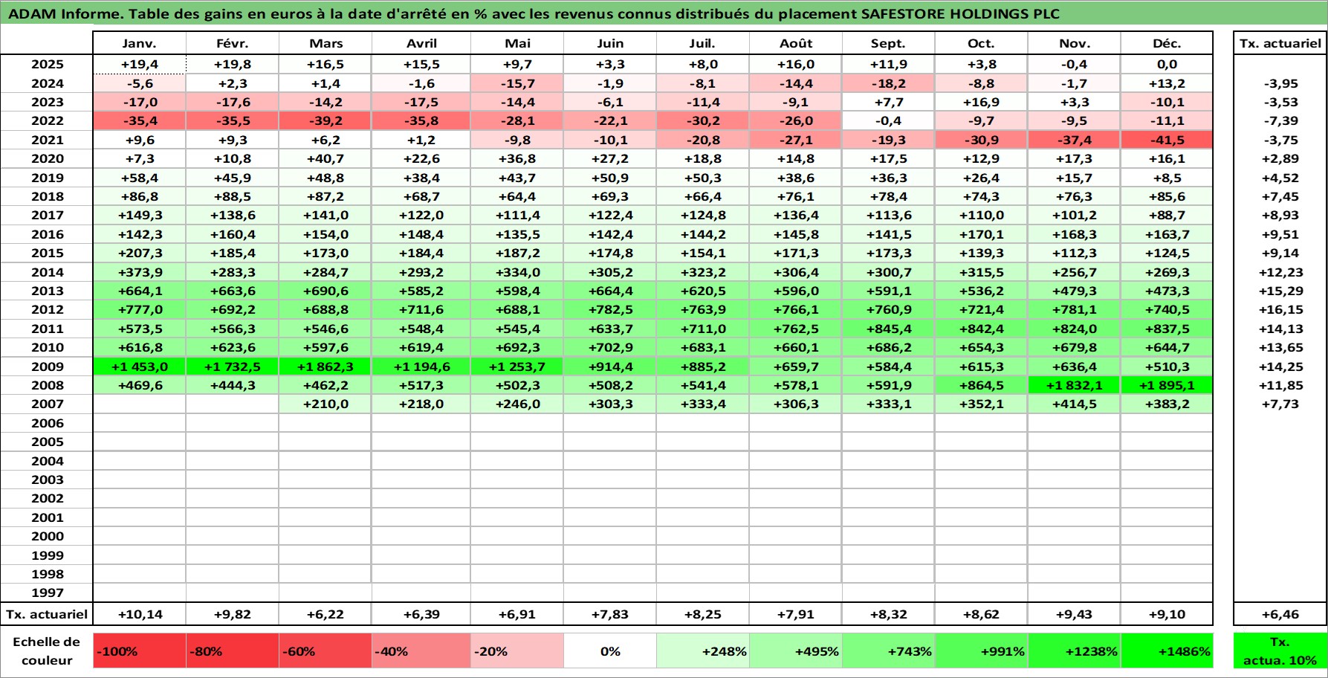Select the green 'Tx. actua. 10%' cell
This screenshot has width=1328, height=678.
point(1280,651)
